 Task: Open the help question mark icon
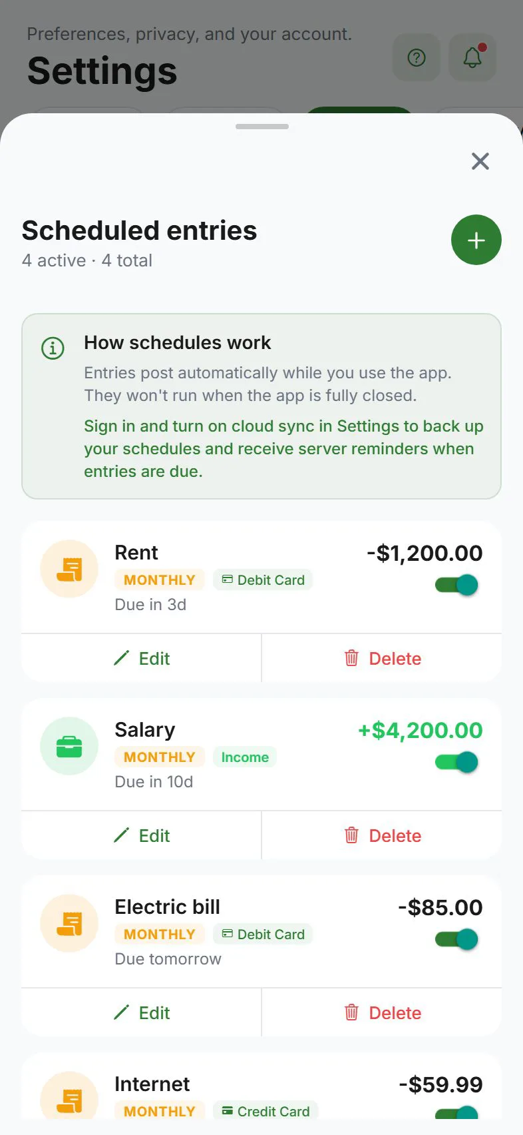point(417,58)
